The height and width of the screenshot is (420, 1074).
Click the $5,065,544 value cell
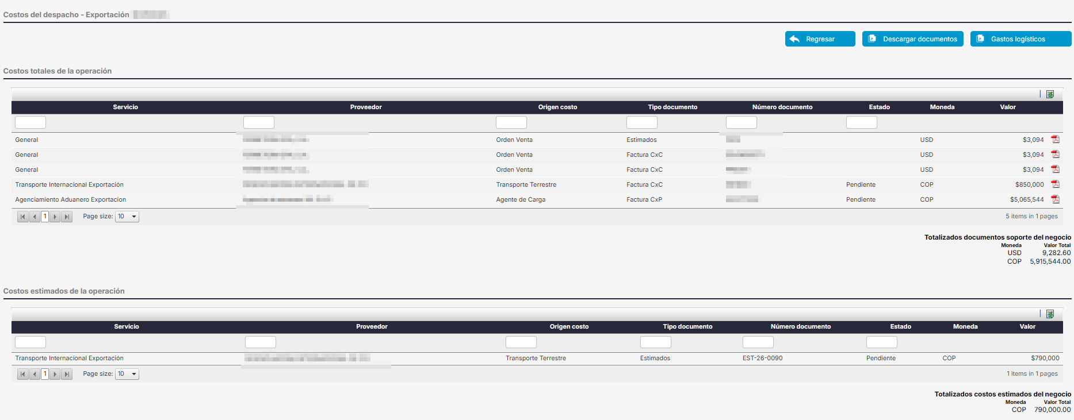point(1027,199)
